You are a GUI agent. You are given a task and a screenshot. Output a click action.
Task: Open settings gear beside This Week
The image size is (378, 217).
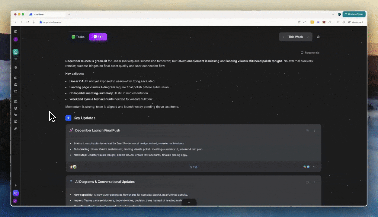point(318,37)
